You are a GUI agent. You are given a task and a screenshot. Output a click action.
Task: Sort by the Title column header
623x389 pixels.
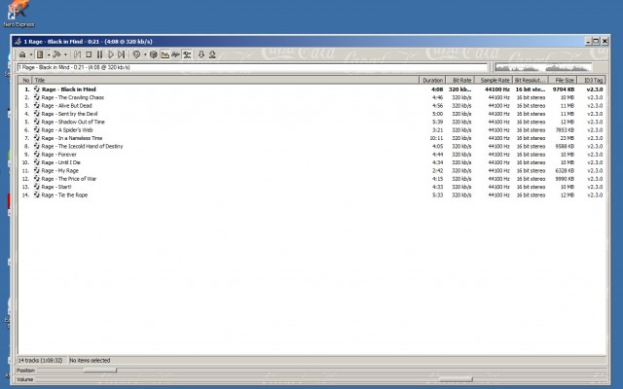(x=225, y=80)
